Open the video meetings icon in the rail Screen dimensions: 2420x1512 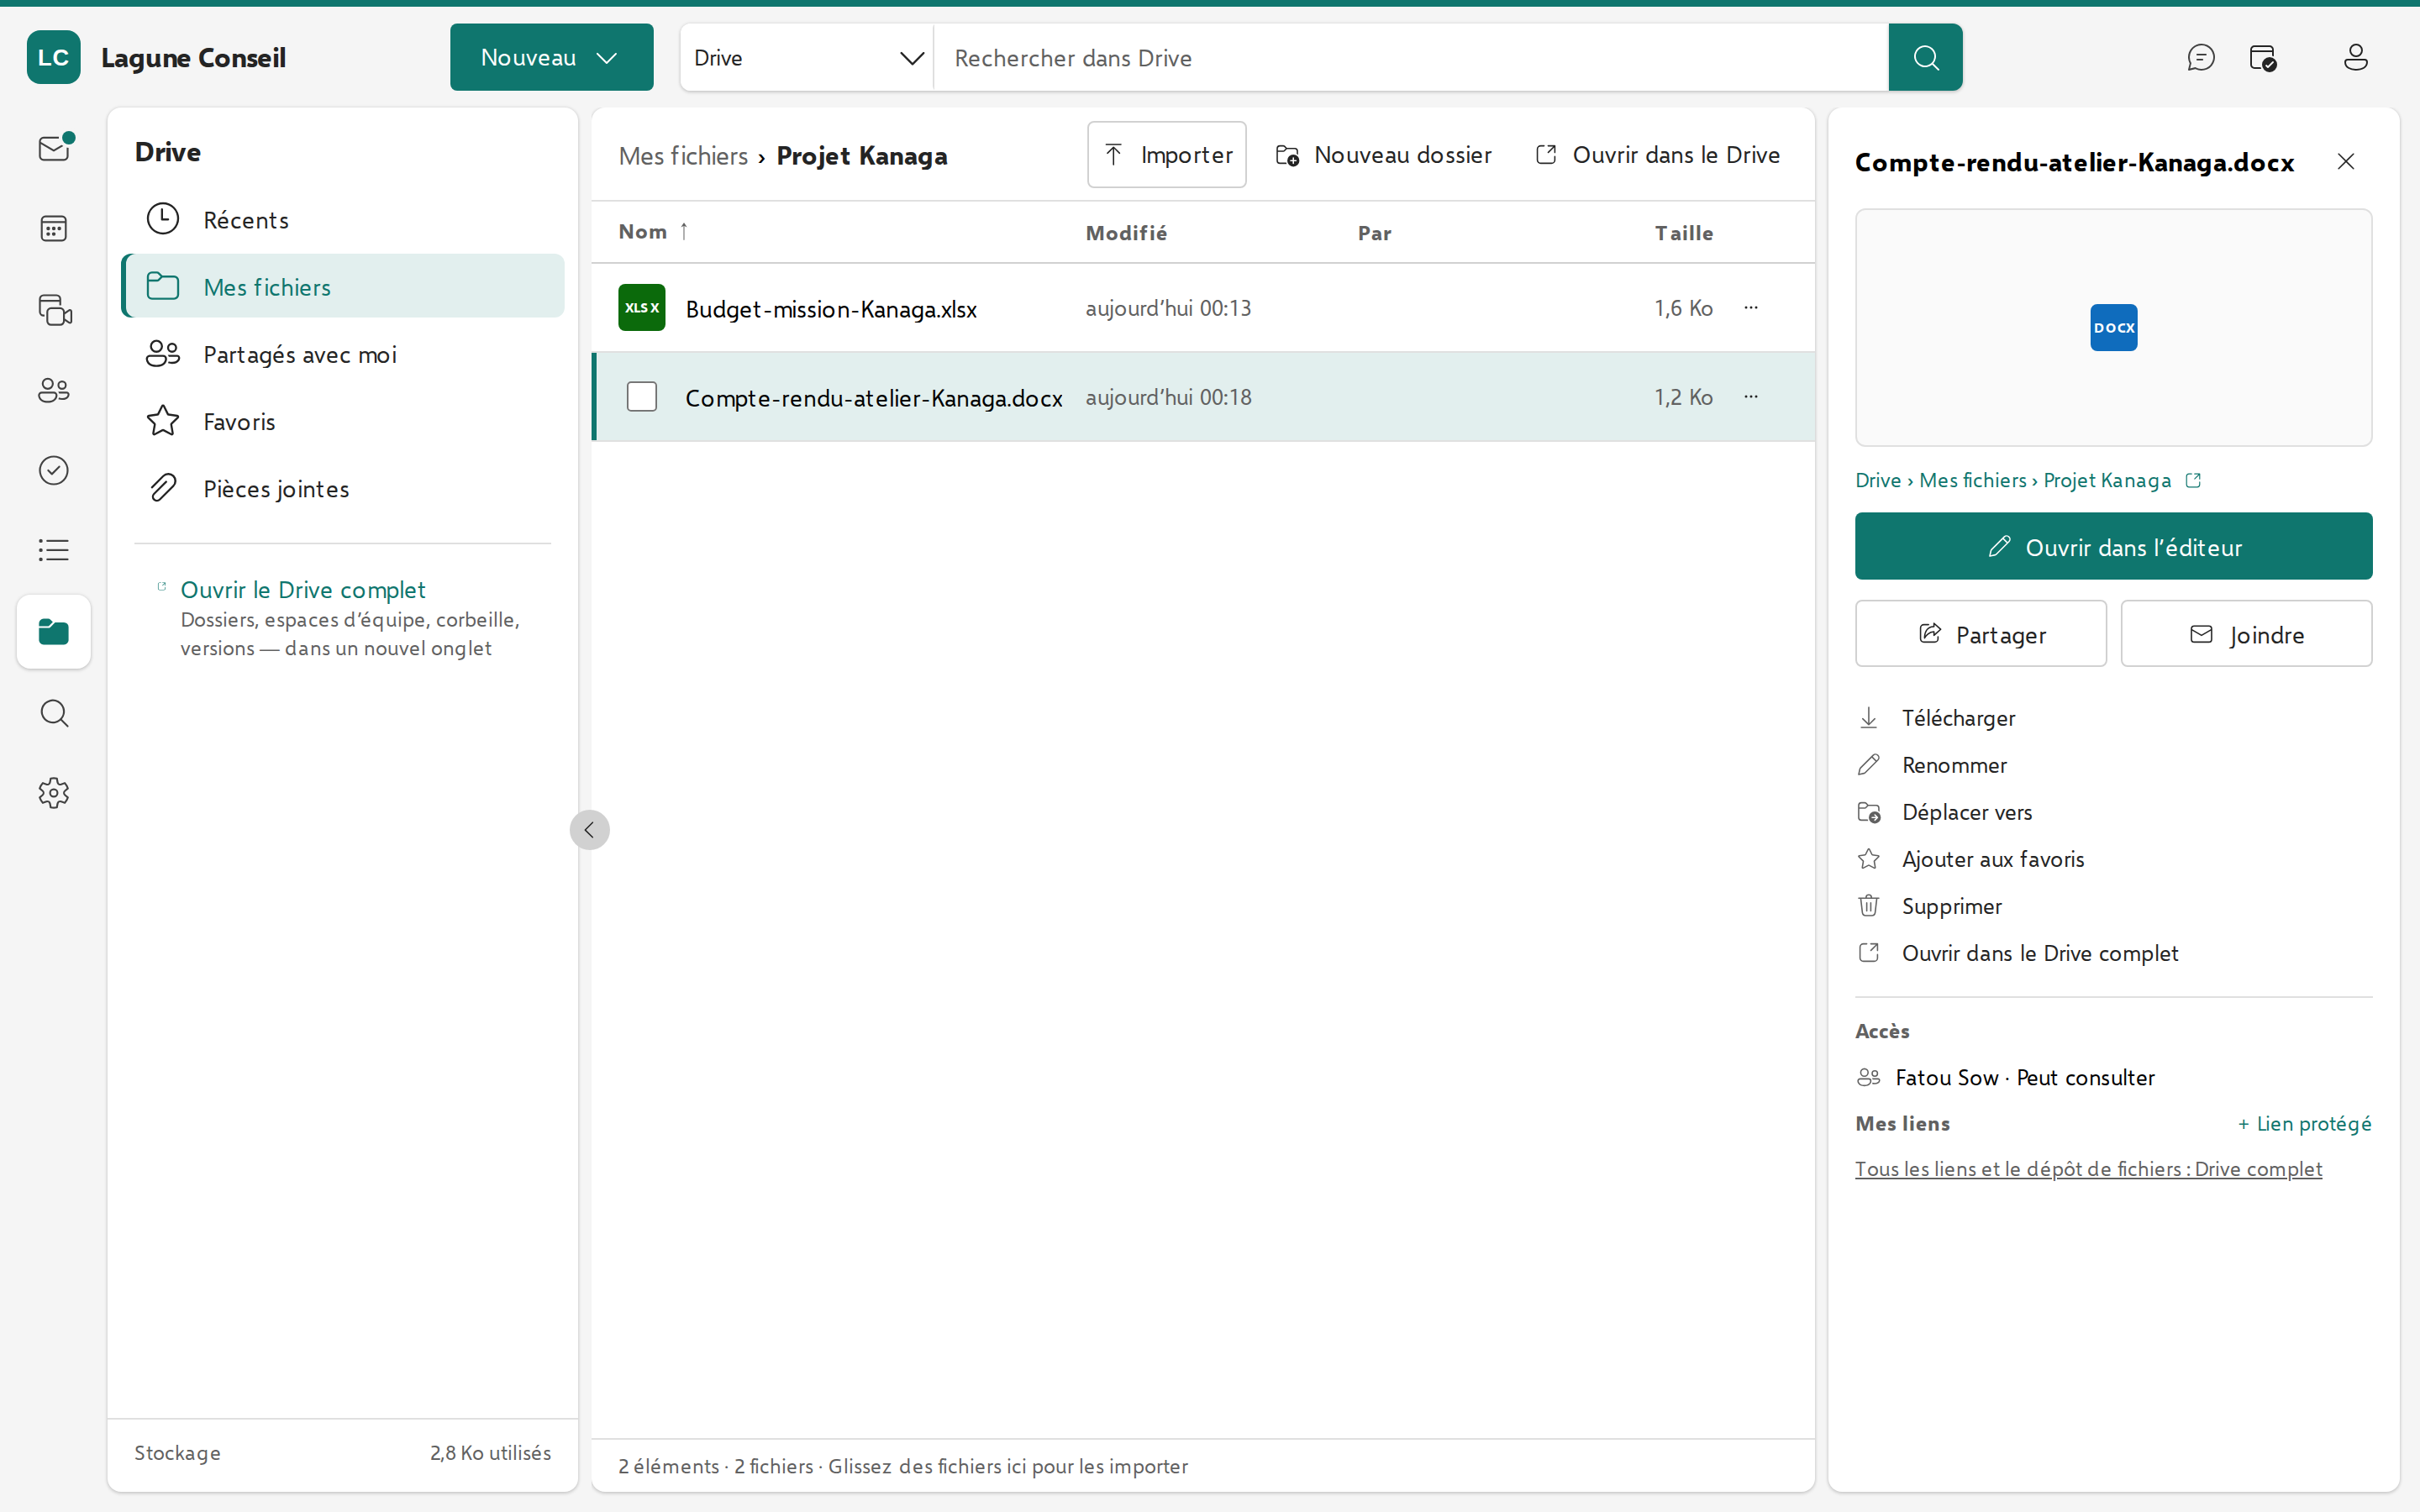54,309
